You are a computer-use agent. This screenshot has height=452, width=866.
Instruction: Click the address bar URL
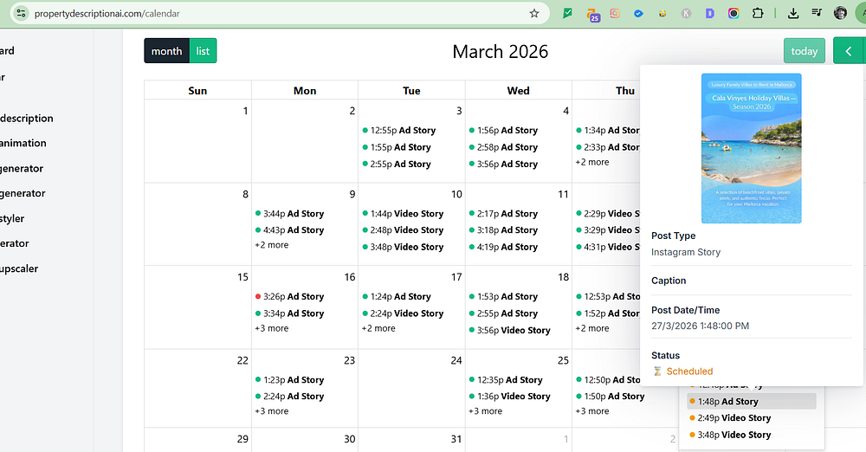point(107,13)
